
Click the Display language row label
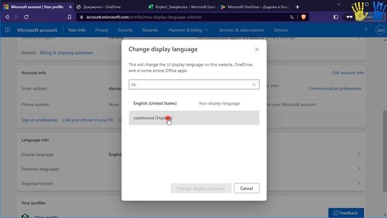pyautogui.click(x=37, y=154)
